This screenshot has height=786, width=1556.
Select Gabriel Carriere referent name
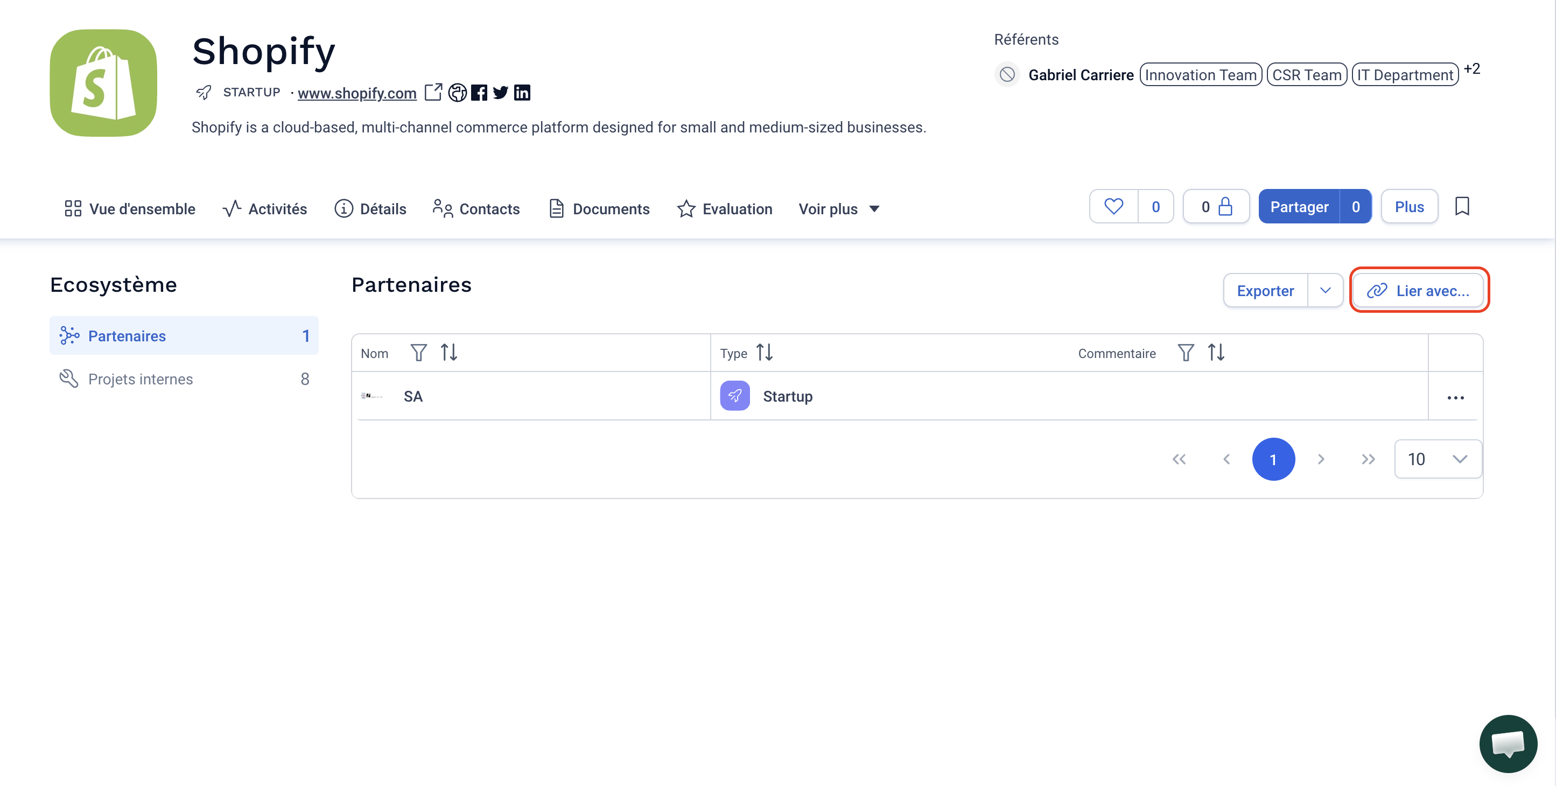pos(1081,75)
